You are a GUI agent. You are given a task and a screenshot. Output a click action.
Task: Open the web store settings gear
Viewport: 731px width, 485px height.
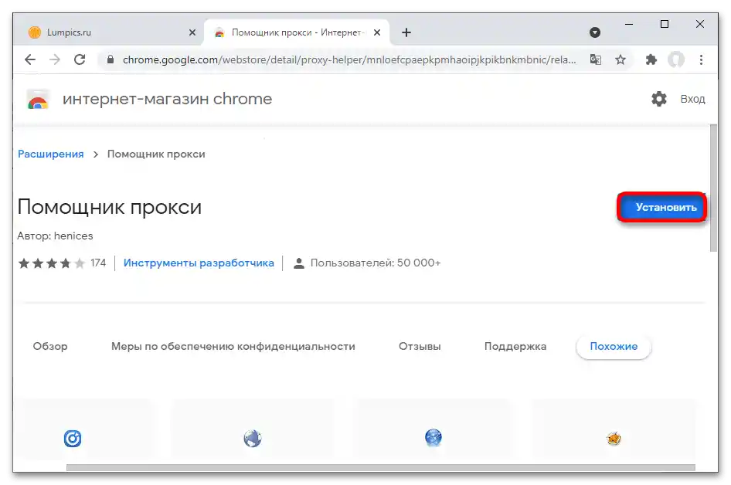coord(658,99)
